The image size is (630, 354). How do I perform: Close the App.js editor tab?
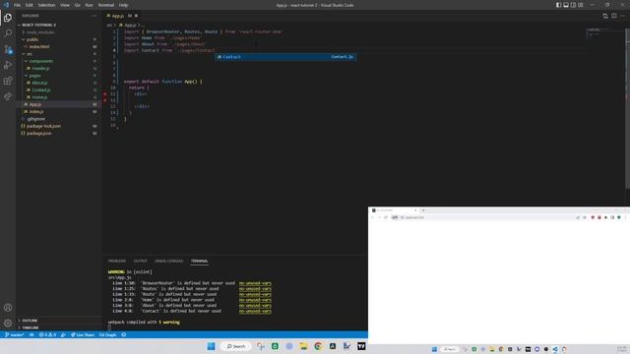[x=136, y=16]
